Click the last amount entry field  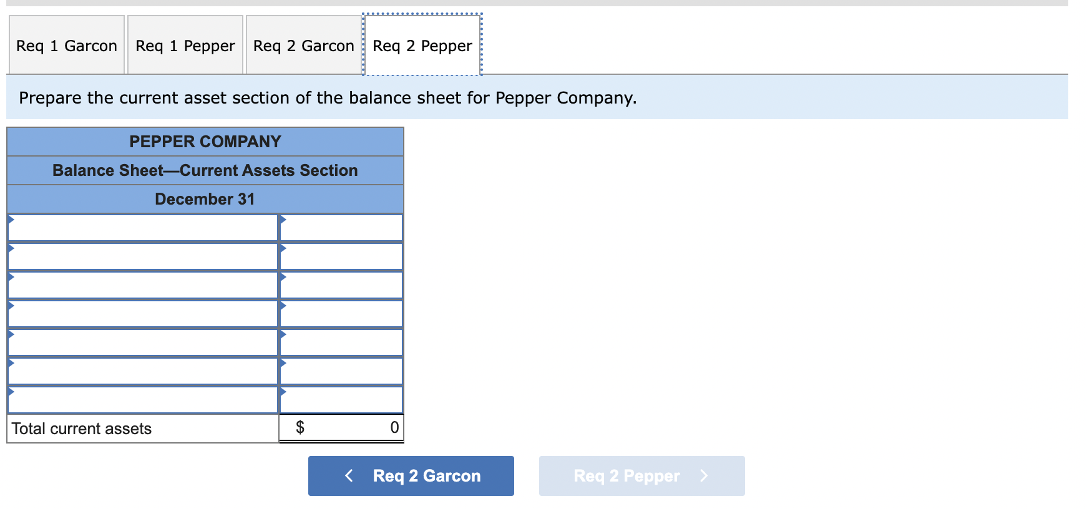pyautogui.click(x=341, y=400)
